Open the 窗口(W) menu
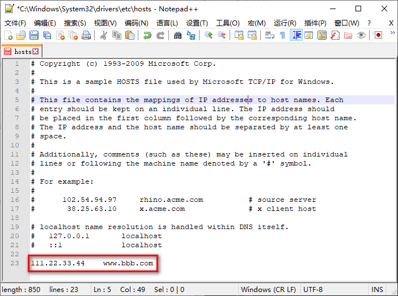Viewport: 398px width, 296px height. tap(347, 23)
